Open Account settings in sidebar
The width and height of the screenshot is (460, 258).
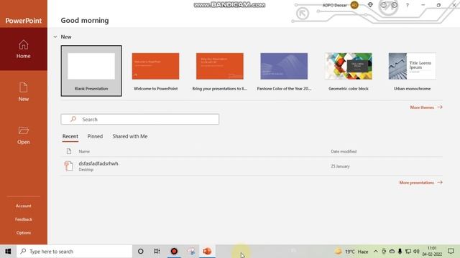[x=24, y=206]
